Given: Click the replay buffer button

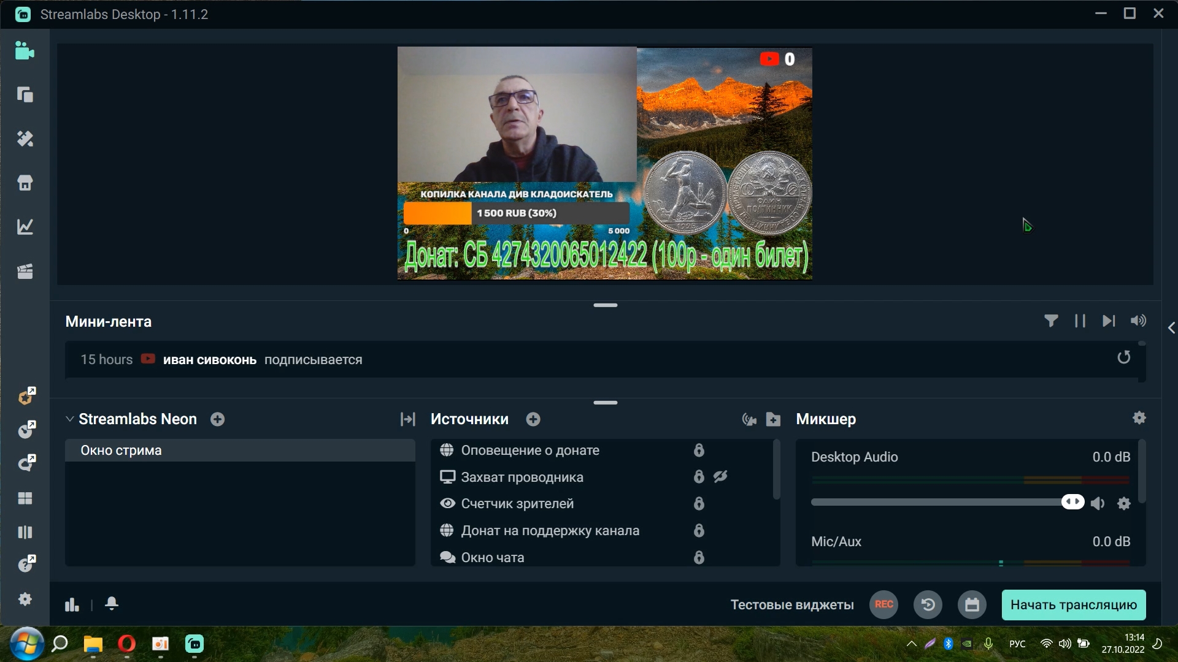Looking at the screenshot, I should [928, 605].
